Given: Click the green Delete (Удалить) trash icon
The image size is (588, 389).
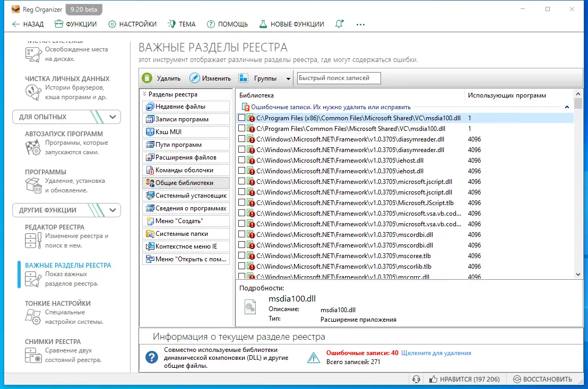Looking at the screenshot, I should tap(147, 78).
